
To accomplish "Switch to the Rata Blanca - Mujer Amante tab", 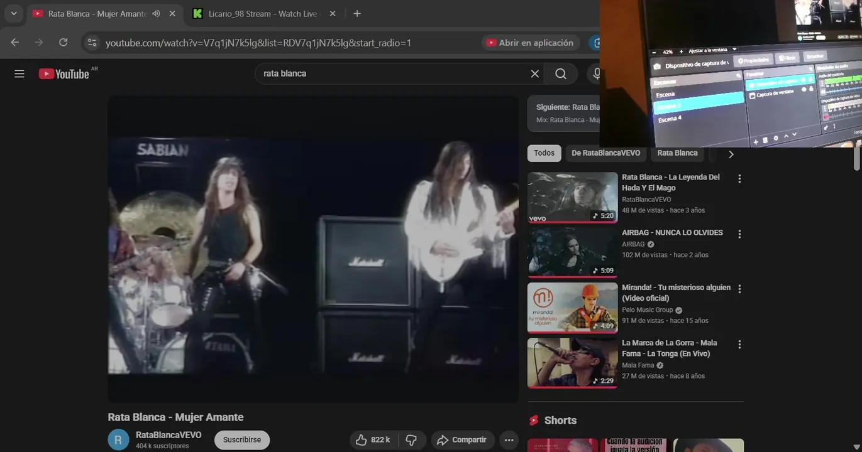I will tap(97, 14).
